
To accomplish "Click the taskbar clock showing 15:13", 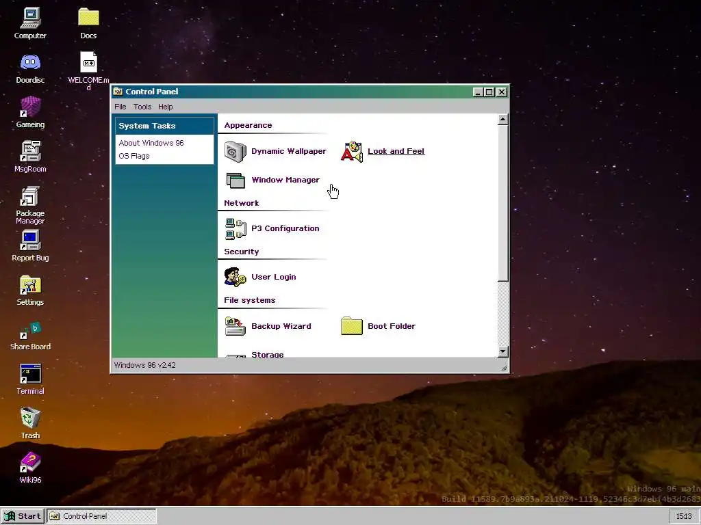I will point(684,516).
